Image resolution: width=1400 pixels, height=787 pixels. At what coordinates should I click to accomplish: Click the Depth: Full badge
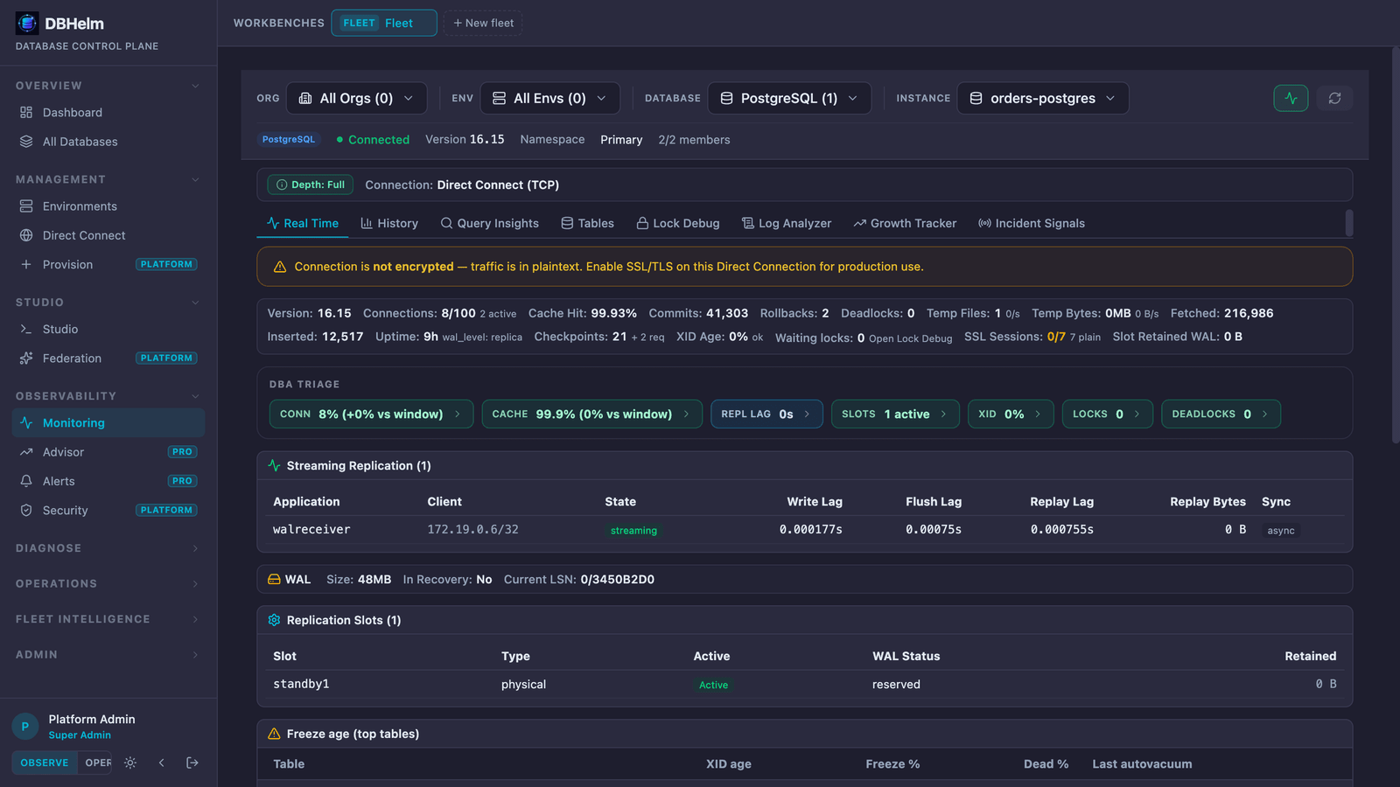[x=311, y=185]
